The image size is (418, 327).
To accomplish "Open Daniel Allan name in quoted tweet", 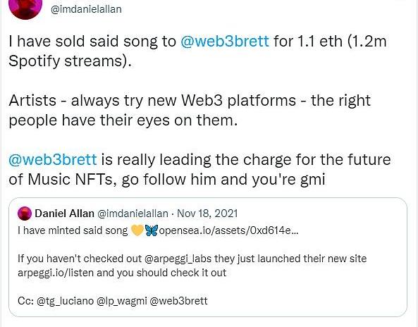I will [x=65, y=214].
